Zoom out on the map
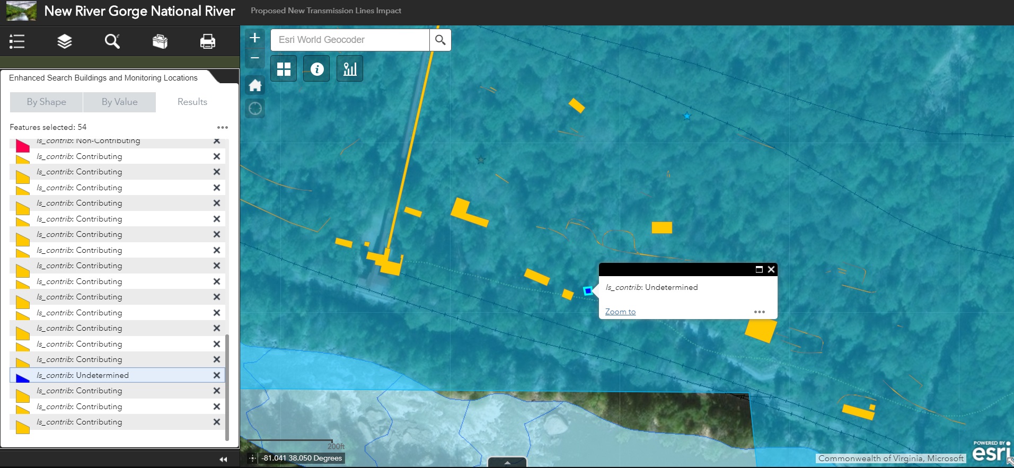This screenshot has height=468, width=1014. coord(255,58)
